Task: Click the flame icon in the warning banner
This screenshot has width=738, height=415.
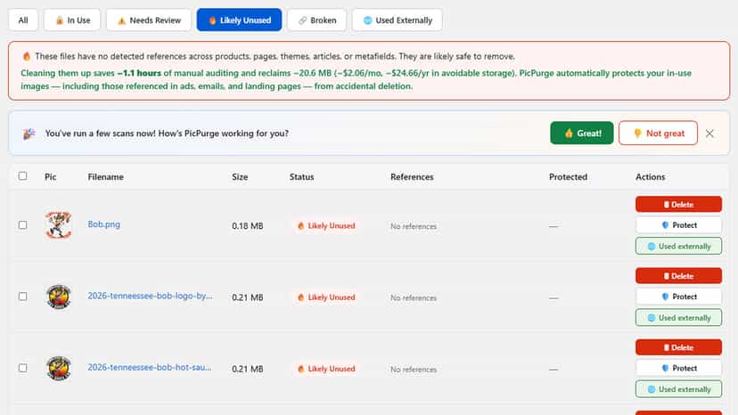Action: [27, 56]
